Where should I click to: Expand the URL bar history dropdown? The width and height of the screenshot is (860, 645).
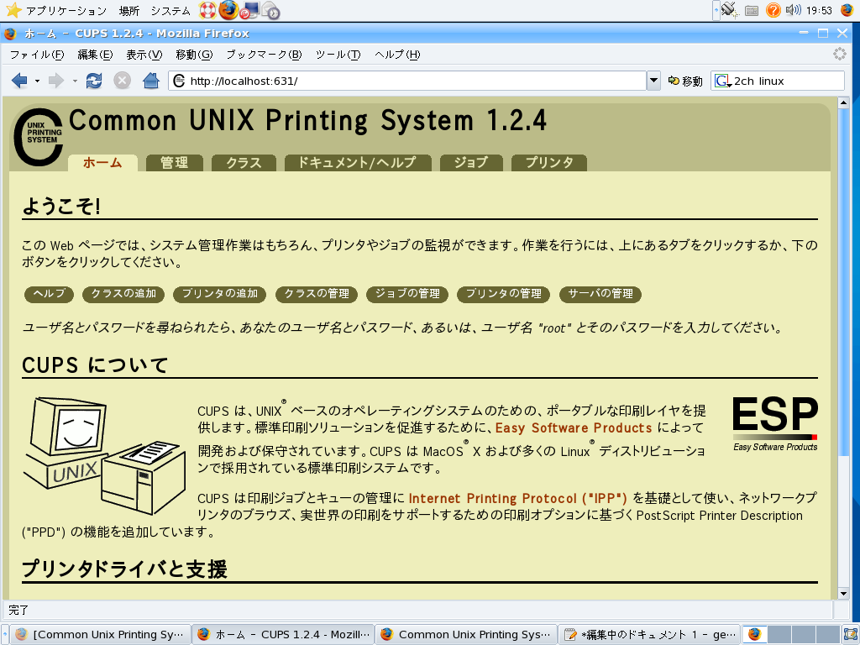click(x=653, y=81)
